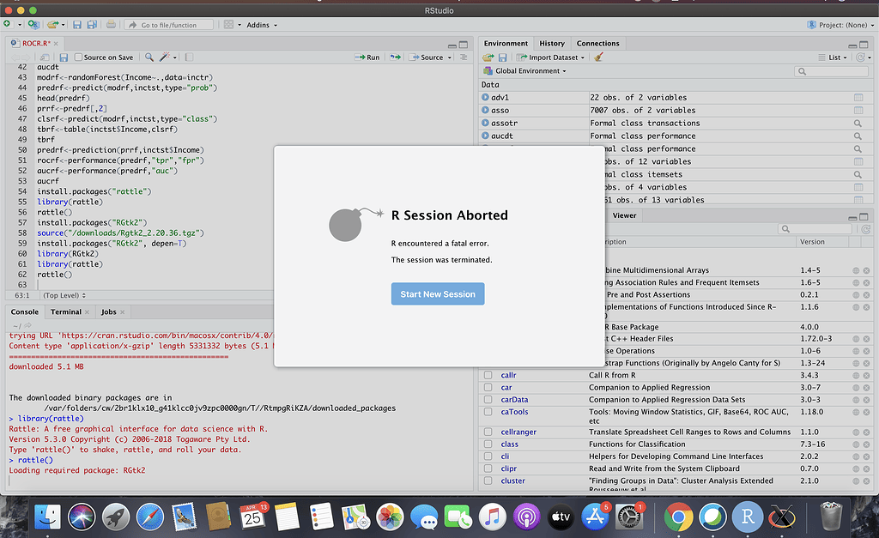Check the cli package checkbox
Viewport: 879px width, 538px height.
pyautogui.click(x=488, y=456)
